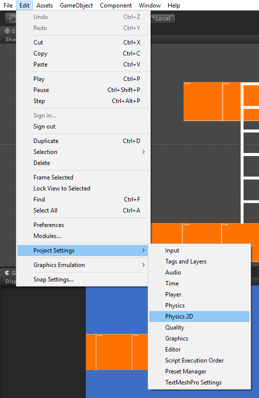Open the Component menu
This screenshot has width=259, height=398.
(x=116, y=5)
